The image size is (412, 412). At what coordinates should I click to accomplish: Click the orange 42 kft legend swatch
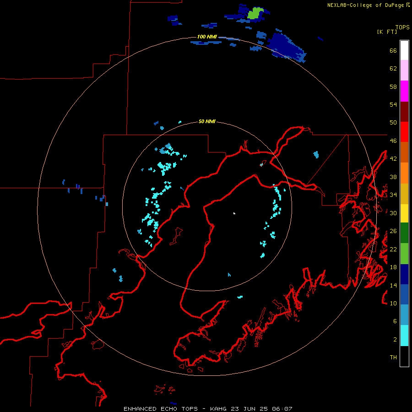(404, 173)
